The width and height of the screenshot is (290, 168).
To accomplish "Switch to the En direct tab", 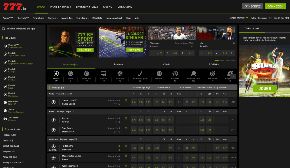I will (118, 65).
